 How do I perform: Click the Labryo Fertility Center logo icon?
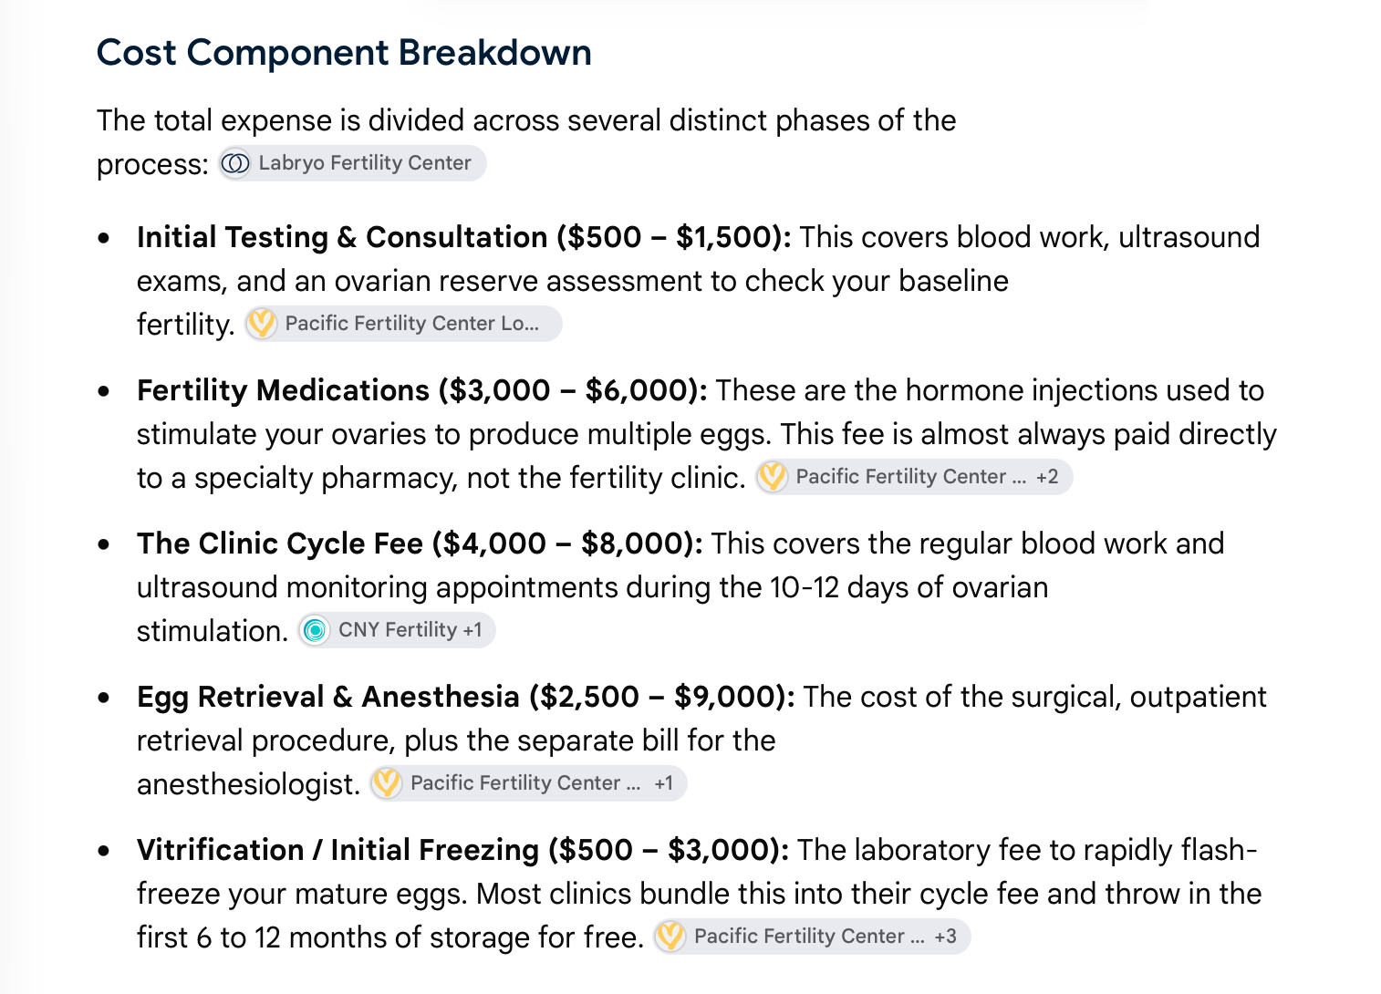coord(235,163)
